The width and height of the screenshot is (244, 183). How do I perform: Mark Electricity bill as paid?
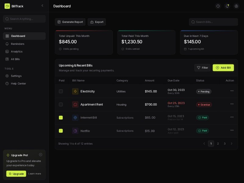coord(61,91)
